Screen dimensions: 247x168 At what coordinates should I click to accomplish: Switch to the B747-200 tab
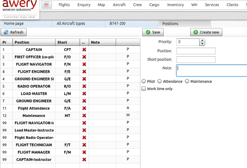(117, 24)
